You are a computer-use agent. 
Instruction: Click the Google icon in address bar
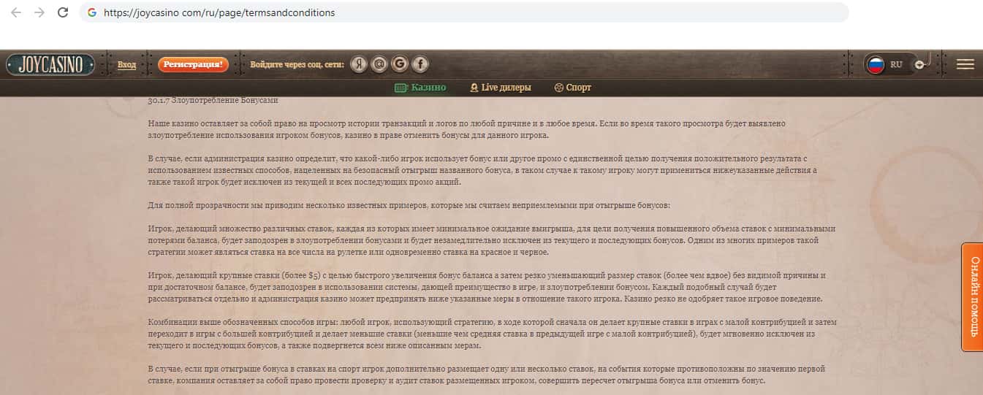tap(92, 12)
